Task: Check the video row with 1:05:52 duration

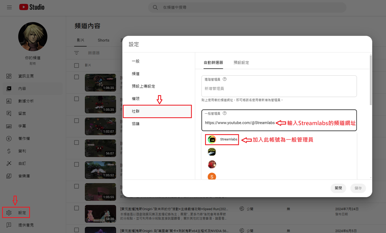Action: pyautogui.click(x=77, y=164)
